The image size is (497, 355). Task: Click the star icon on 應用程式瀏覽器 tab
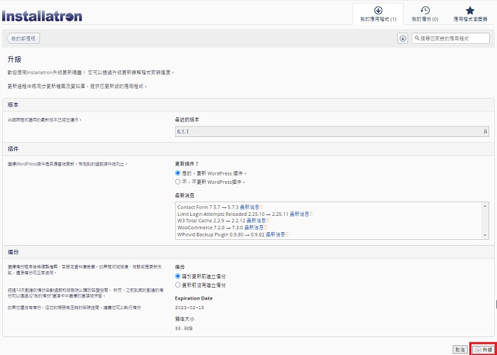[470, 11]
